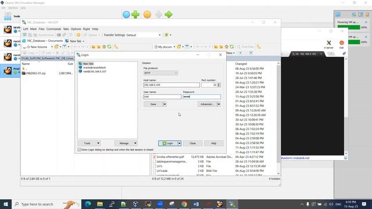
Task: Click left panel root directory icon
Action: [x=99, y=47]
